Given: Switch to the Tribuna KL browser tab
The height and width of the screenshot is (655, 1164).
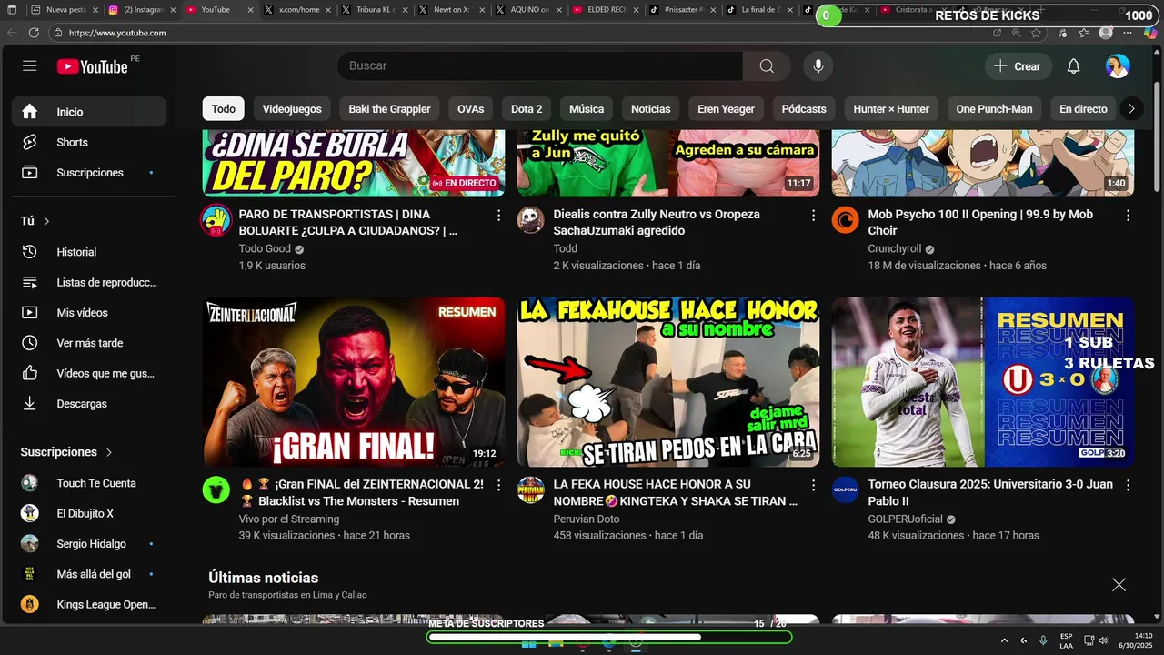Looking at the screenshot, I should pyautogui.click(x=374, y=10).
